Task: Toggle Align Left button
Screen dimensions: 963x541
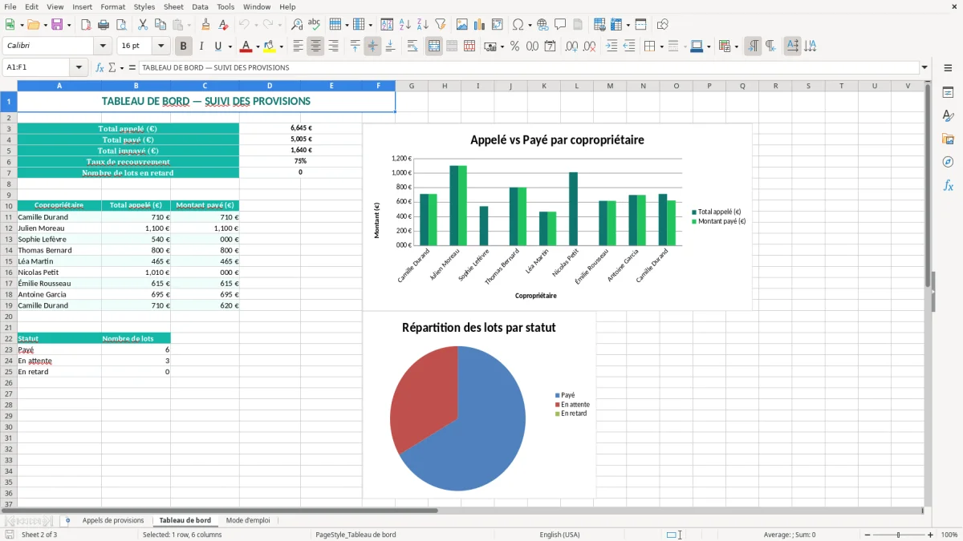Action: tap(298, 46)
